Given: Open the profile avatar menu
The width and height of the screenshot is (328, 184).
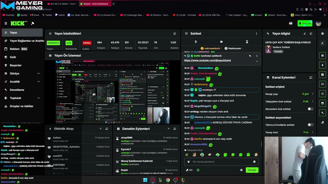Looking at the screenshot, I should tap(319, 23).
